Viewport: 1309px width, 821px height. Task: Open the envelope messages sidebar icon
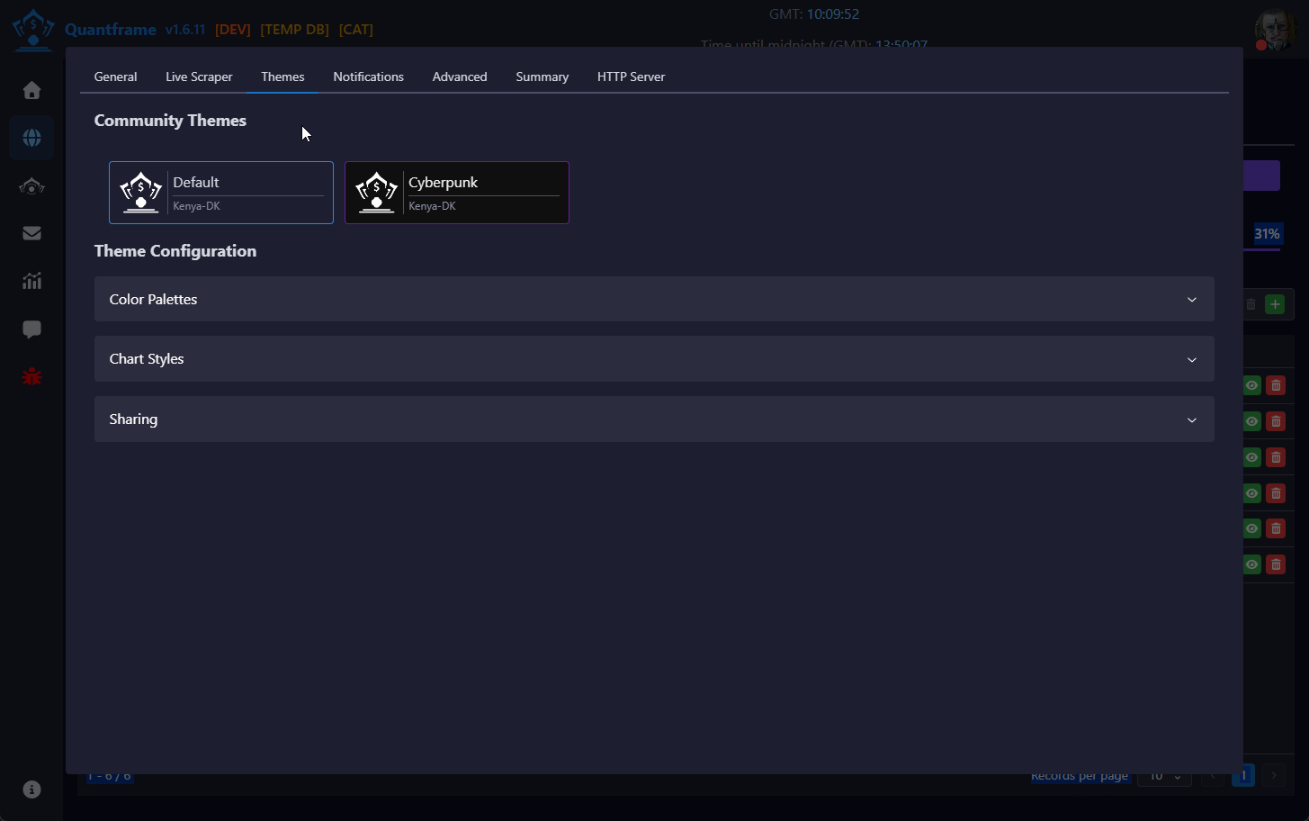[31, 233]
